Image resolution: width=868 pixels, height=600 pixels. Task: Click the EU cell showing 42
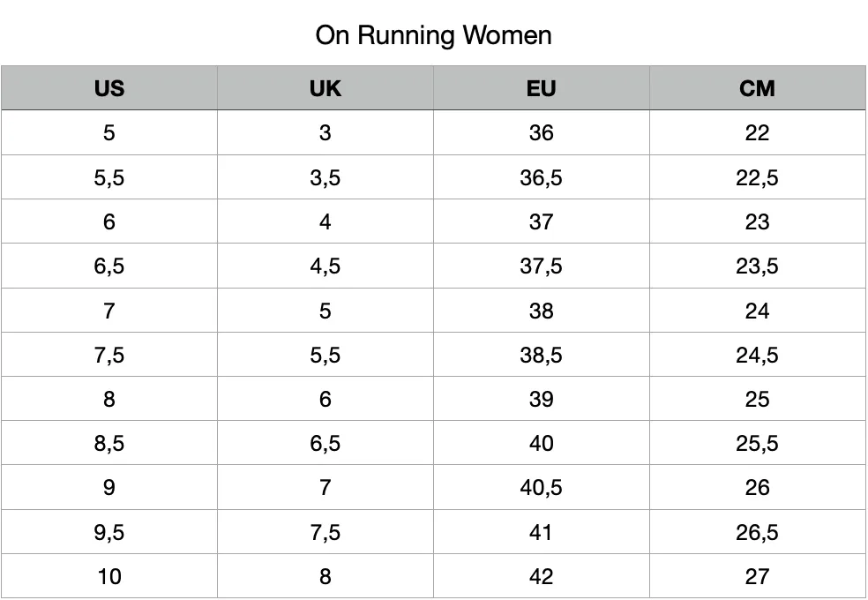pos(541,576)
